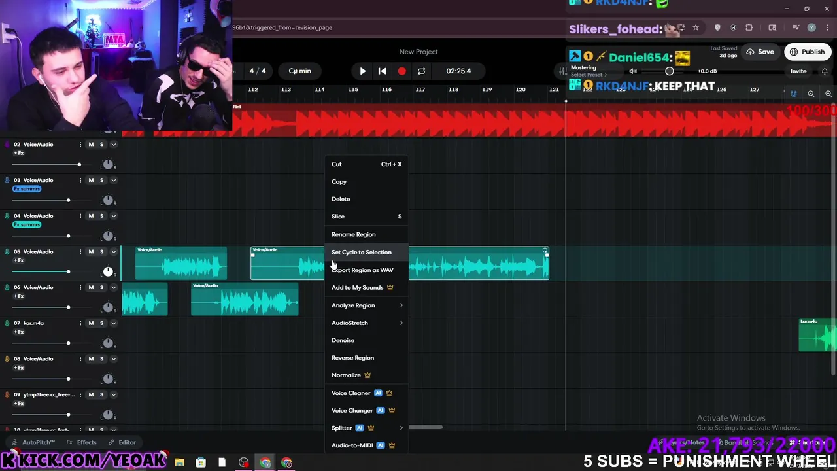Screen dimensions: 837x471
Task: Expand track 04 with its chevron
Action: click(x=113, y=216)
